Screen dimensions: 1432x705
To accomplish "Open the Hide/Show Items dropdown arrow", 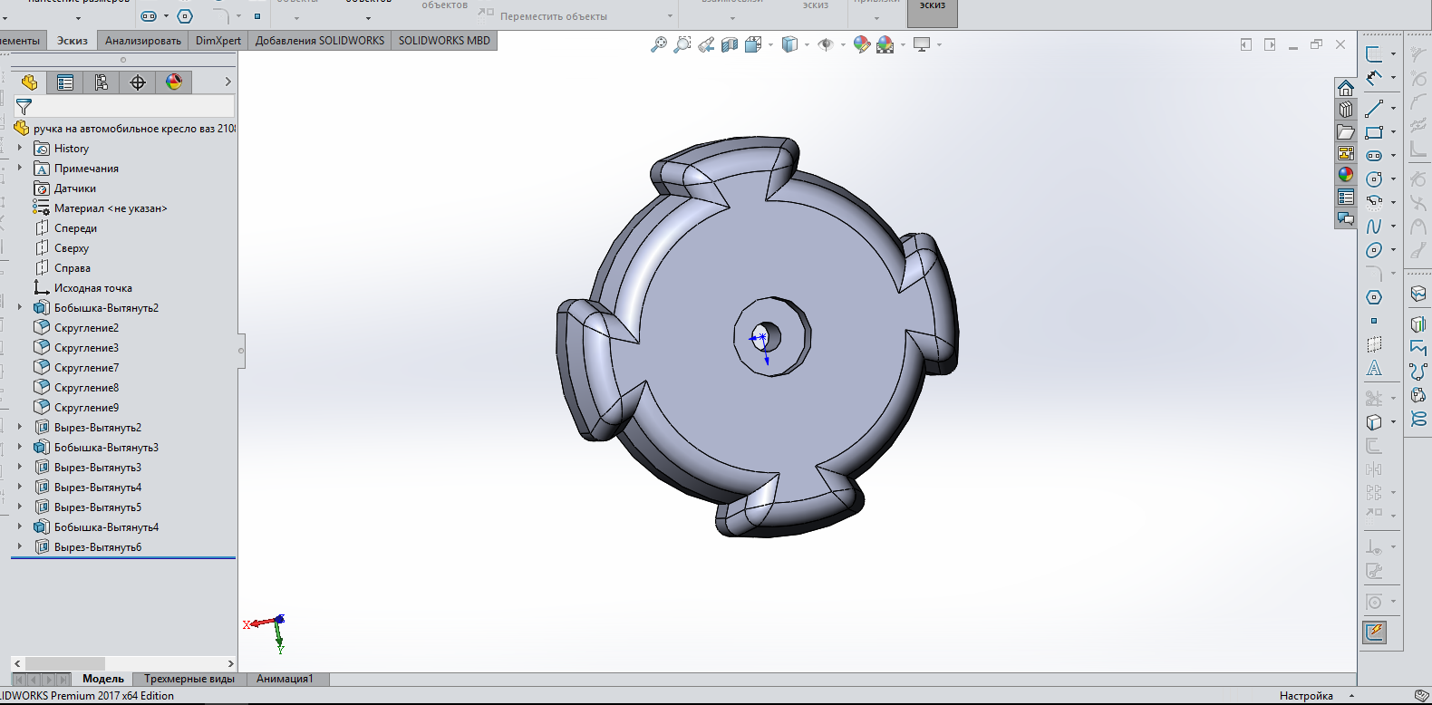I will point(843,44).
